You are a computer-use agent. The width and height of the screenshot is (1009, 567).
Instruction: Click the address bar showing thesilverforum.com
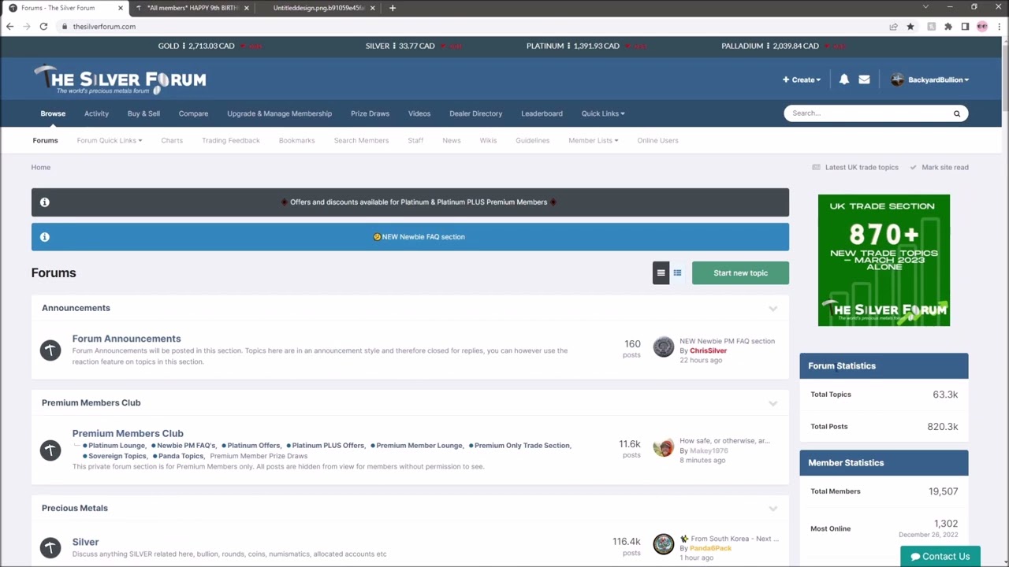473,27
